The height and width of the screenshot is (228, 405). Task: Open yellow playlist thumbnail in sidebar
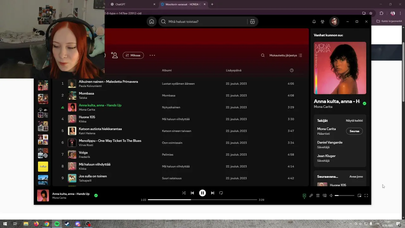point(43,167)
